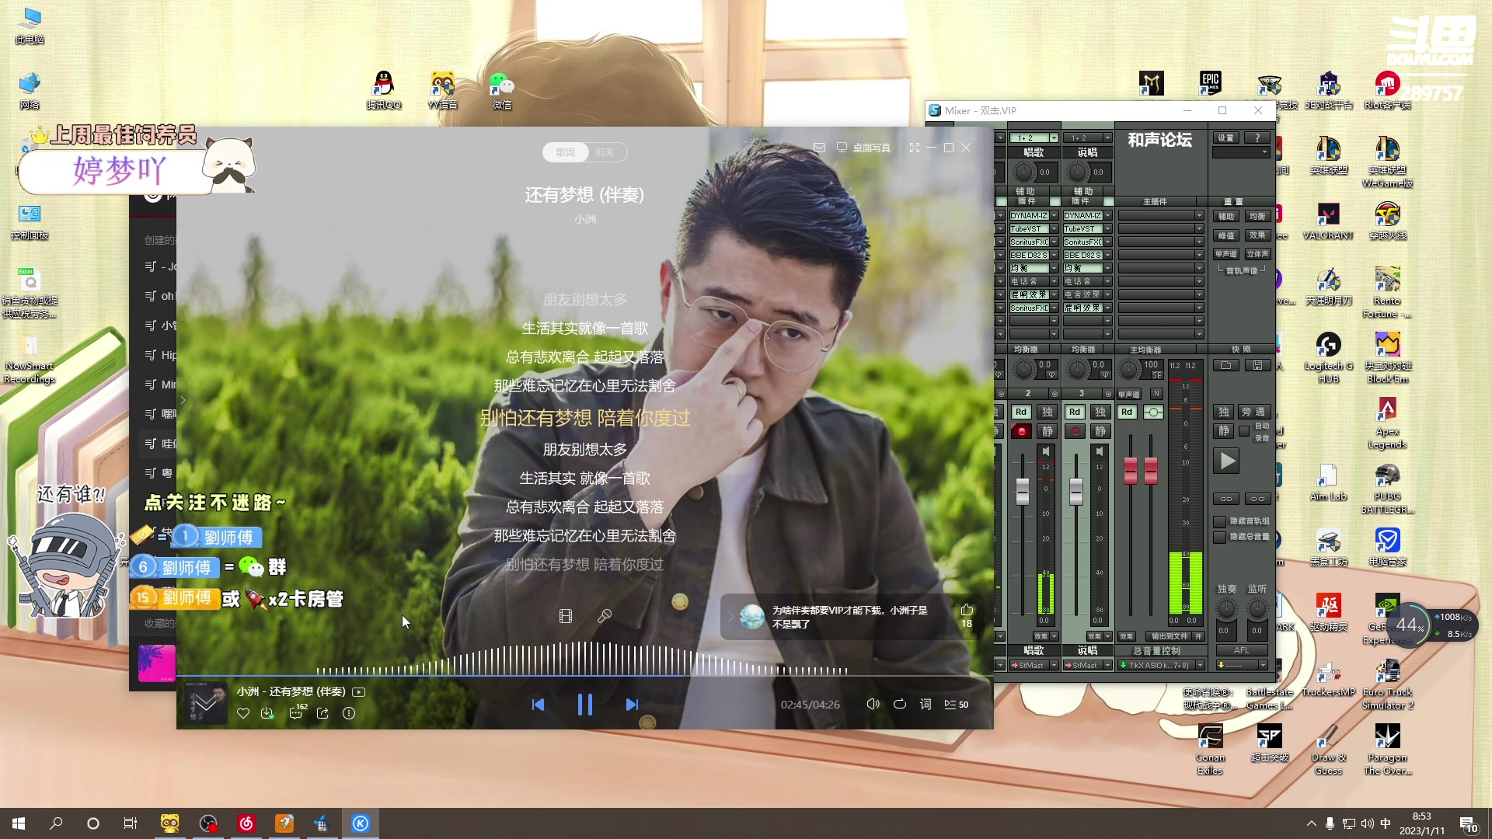The image size is (1492, 839).
Task: Like the comment with thumbs-up icon
Action: (967, 610)
